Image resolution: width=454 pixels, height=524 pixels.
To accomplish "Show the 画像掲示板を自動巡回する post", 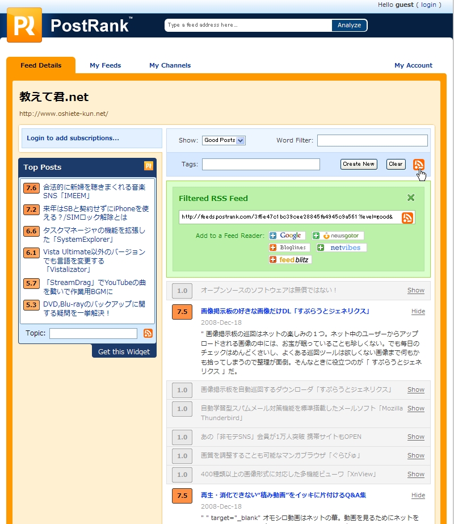I will tap(416, 389).
